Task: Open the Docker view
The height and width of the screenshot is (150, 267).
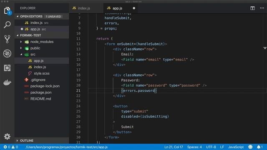Action: coord(7,82)
